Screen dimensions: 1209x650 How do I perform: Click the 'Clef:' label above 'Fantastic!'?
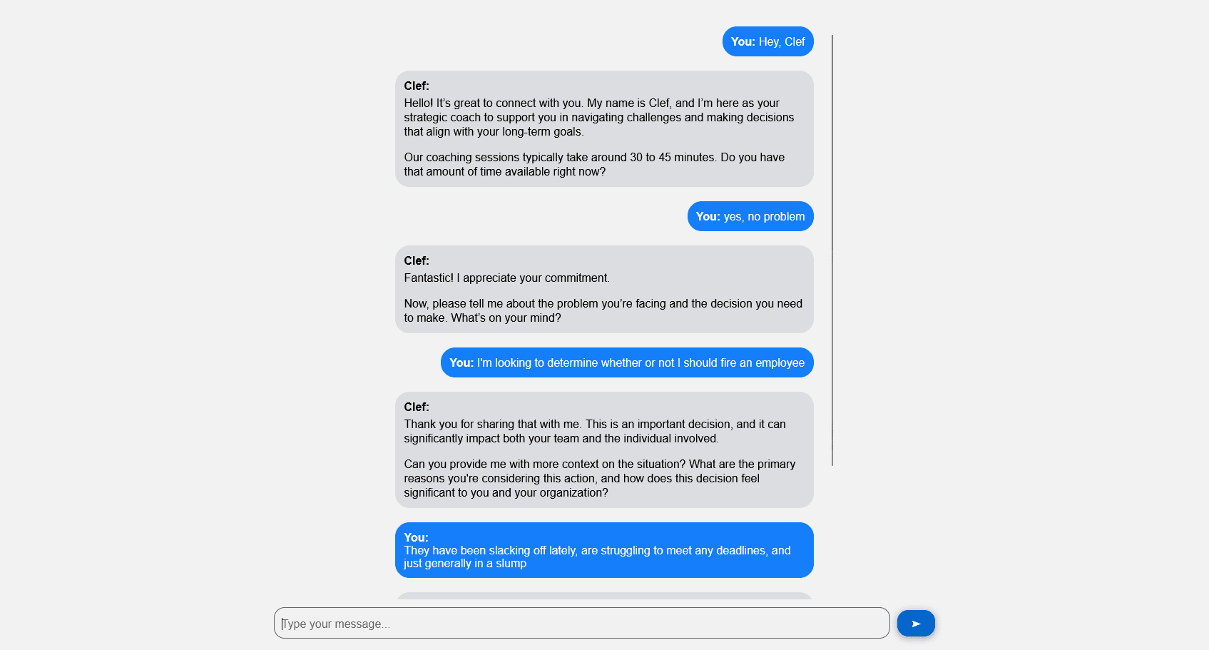coord(417,260)
